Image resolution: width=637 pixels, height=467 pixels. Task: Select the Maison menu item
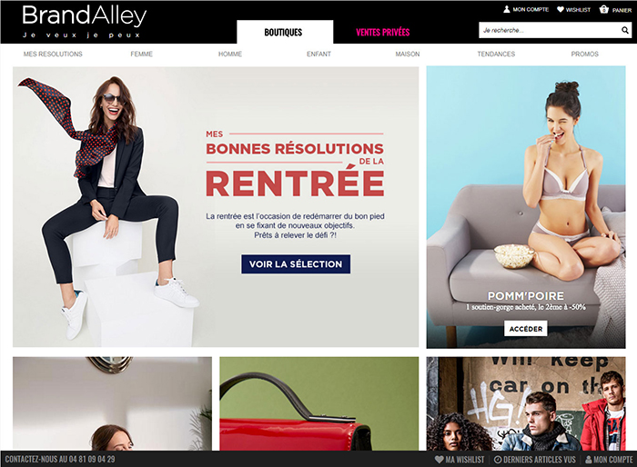point(408,54)
